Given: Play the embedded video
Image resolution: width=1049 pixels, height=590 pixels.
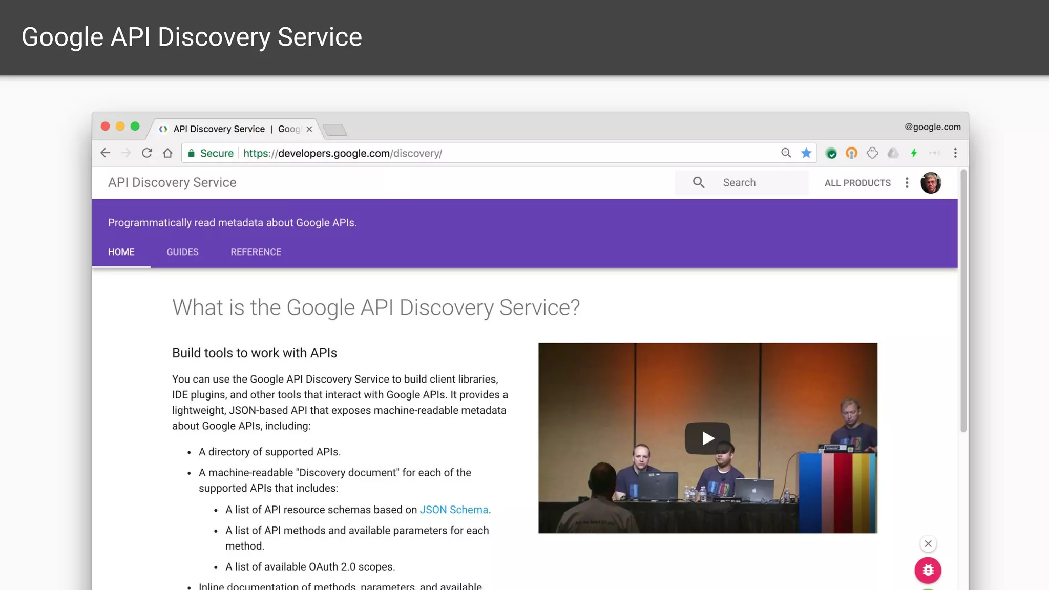Looking at the screenshot, I should pos(707,438).
